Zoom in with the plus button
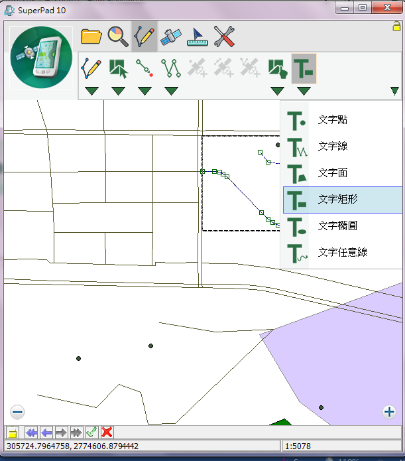Viewport: 405px width, 461px height. (389, 412)
